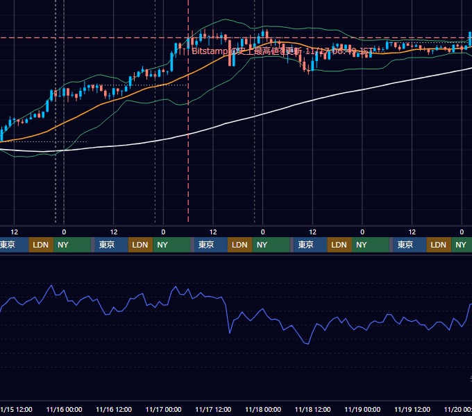The width and height of the screenshot is (472, 416).
Task: Select the LDN session block on 11/17
Action: (240, 245)
